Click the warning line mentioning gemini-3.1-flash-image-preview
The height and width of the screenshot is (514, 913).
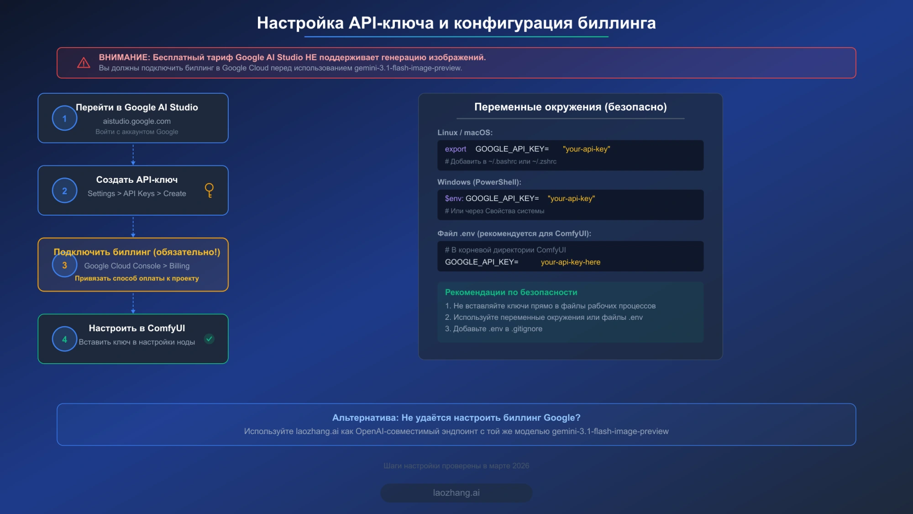(x=280, y=68)
